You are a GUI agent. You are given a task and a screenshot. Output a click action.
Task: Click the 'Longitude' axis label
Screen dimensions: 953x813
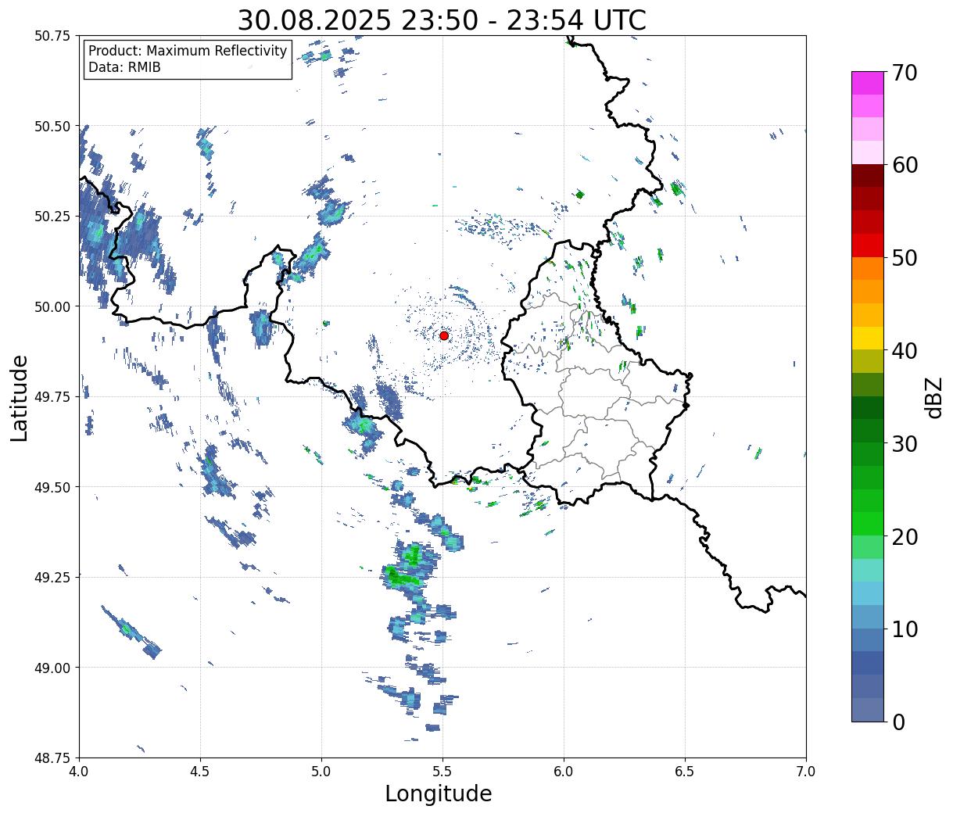coord(439,793)
